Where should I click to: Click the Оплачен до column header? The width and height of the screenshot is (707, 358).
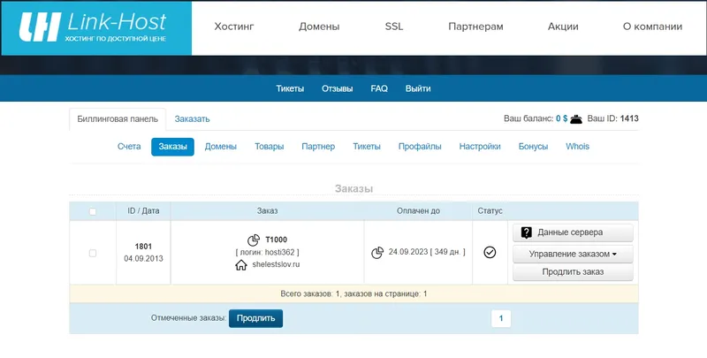pyautogui.click(x=418, y=211)
